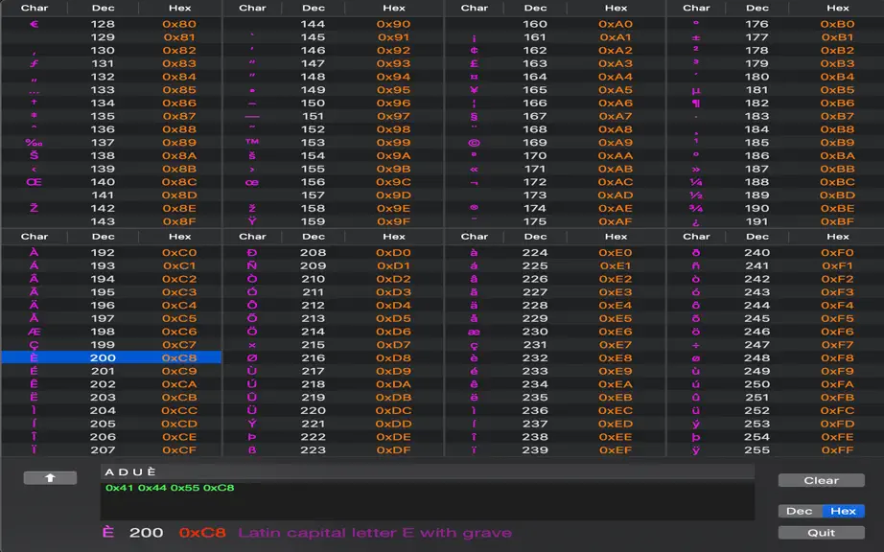Select the É row 201 0xC9
Image resolution: width=884 pixels, height=552 pixels.
pyautogui.click(x=111, y=371)
